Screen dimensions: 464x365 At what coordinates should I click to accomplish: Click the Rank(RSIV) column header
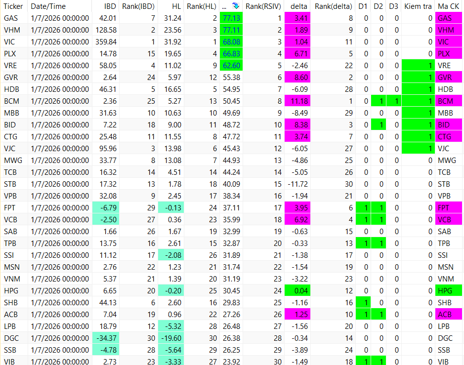263,6
